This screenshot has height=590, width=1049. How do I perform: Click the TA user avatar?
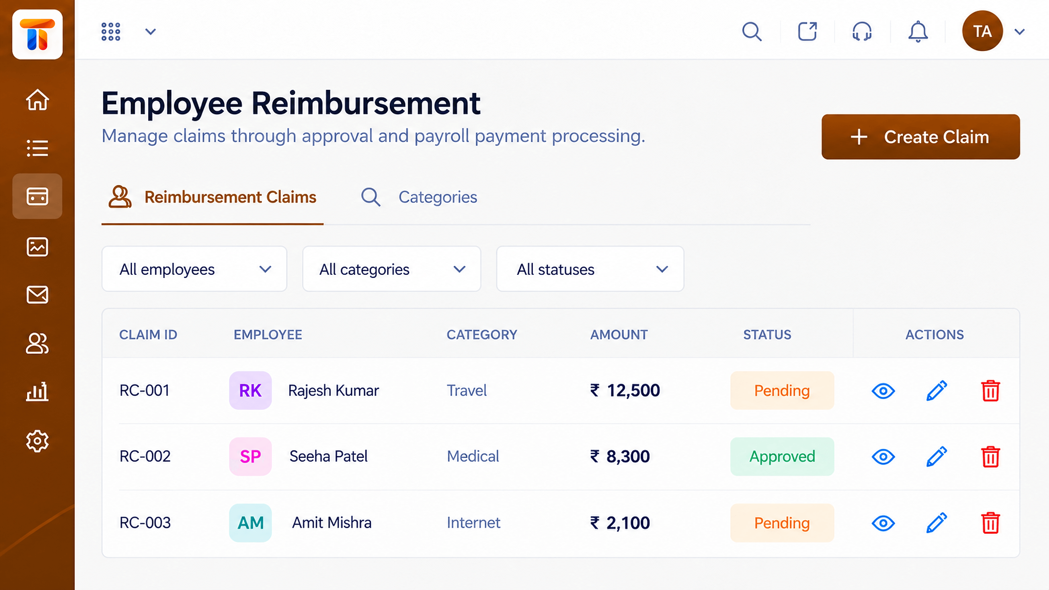(x=982, y=31)
